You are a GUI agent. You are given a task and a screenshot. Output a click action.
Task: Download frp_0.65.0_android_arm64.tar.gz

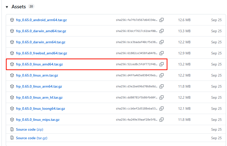(41, 20)
